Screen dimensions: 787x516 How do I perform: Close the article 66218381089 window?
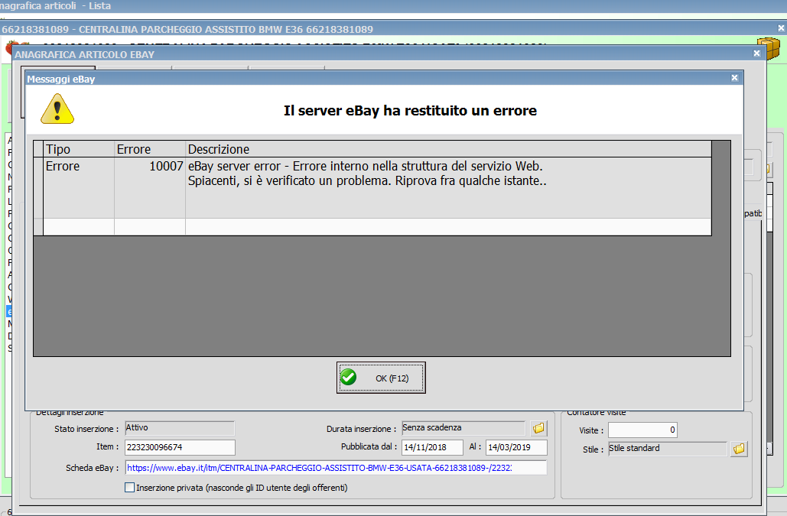click(x=781, y=28)
